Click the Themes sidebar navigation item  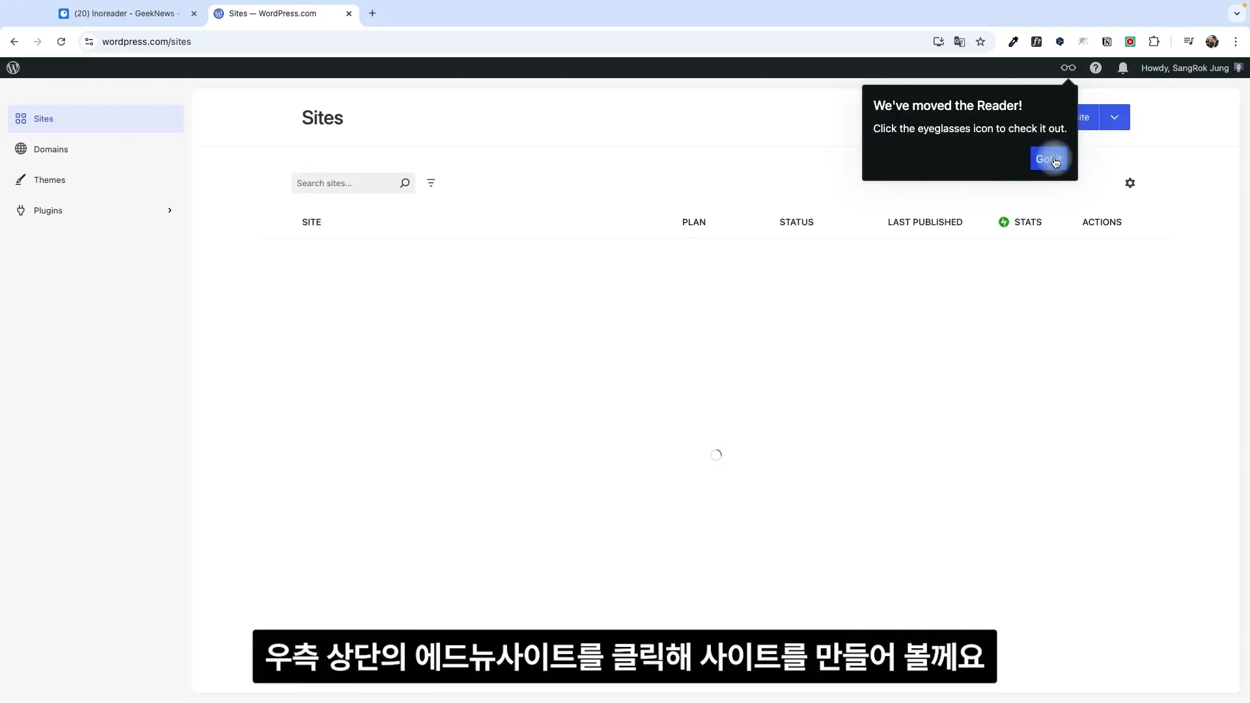click(x=49, y=180)
